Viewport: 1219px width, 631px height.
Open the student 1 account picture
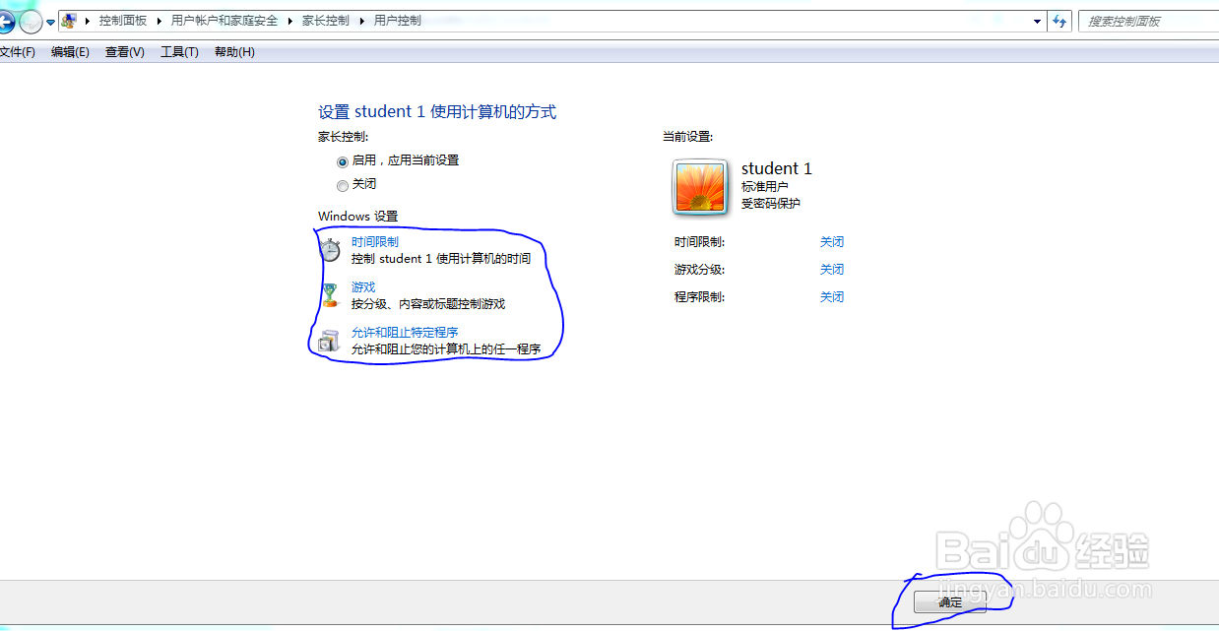tap(699, 187)
